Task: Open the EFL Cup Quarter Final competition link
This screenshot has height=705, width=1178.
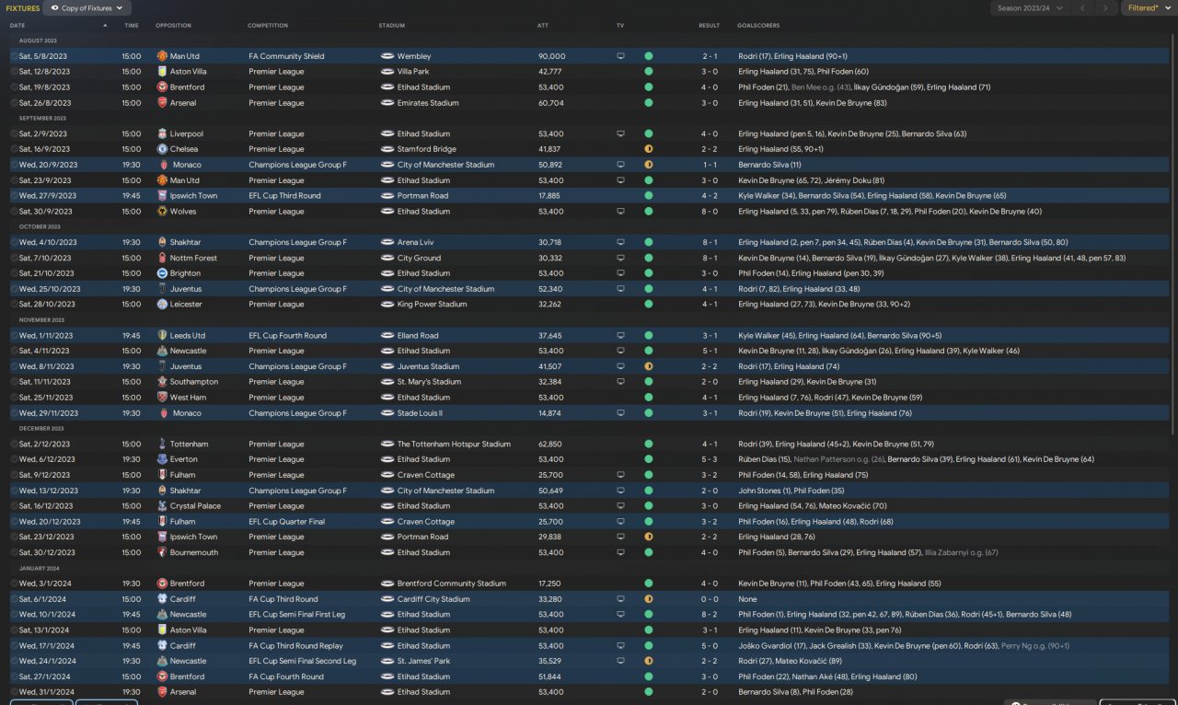Action: point(286,522)
